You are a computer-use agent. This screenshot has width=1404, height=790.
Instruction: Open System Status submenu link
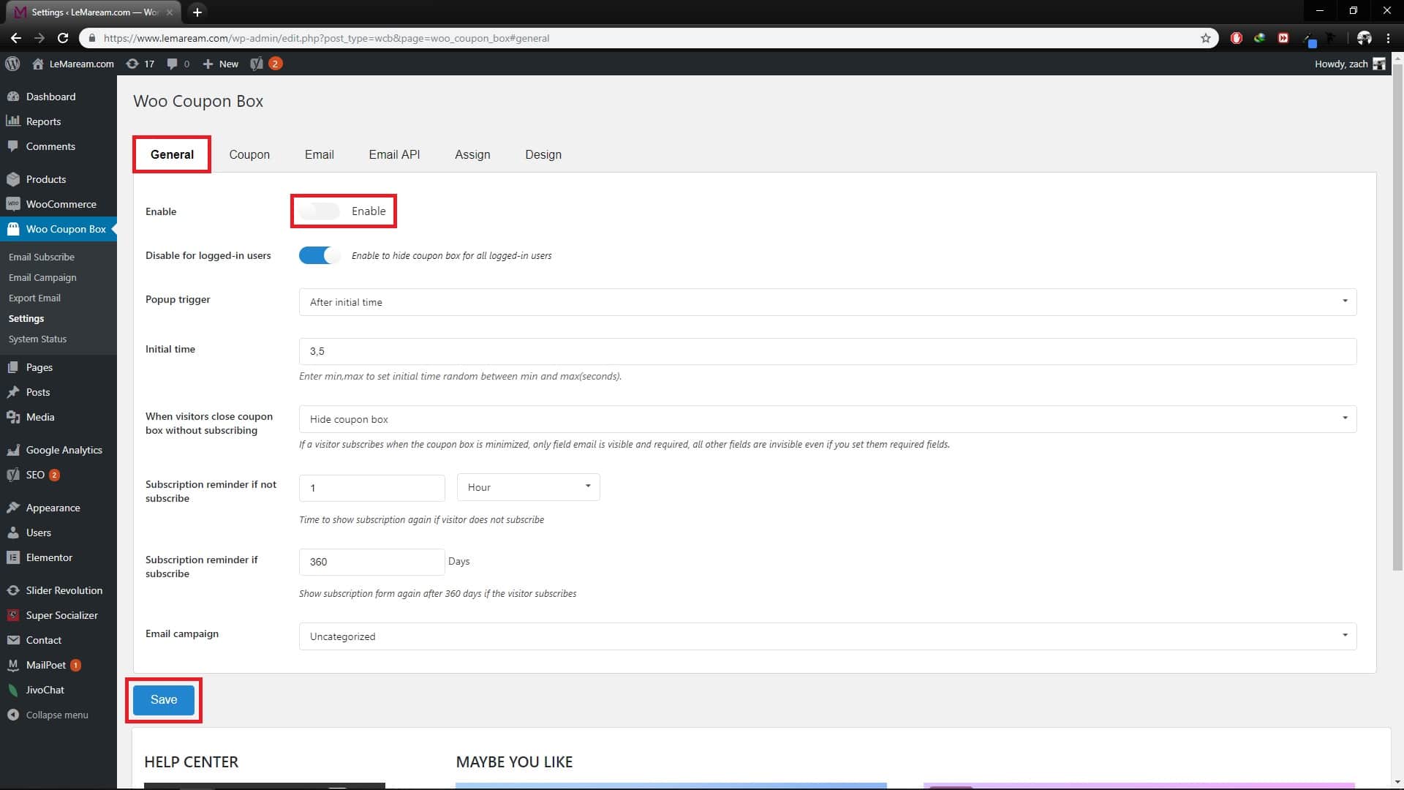37,339
